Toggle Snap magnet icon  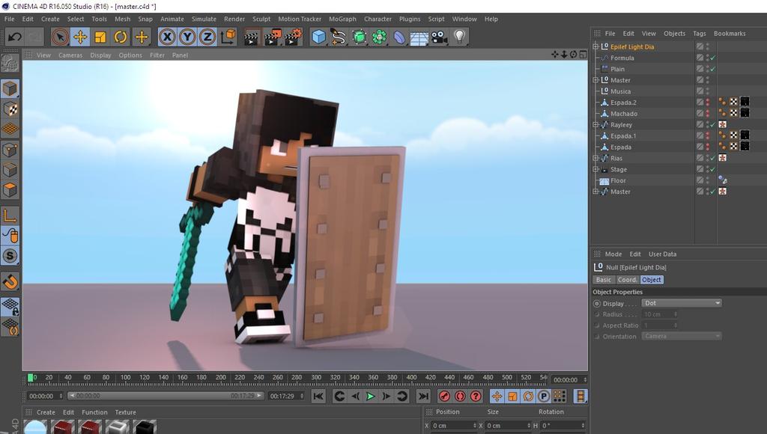click(10, 281)
